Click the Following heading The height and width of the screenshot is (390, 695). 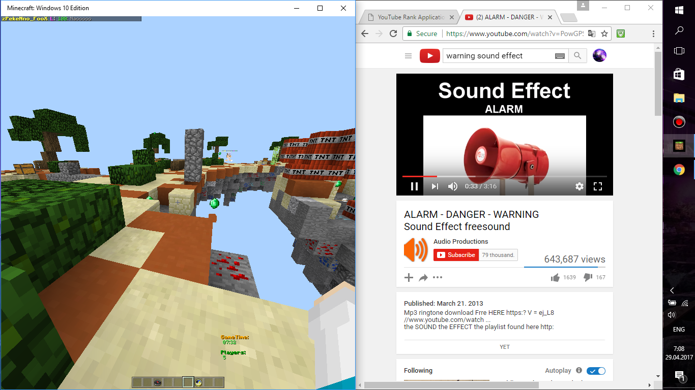click(418, 371)
